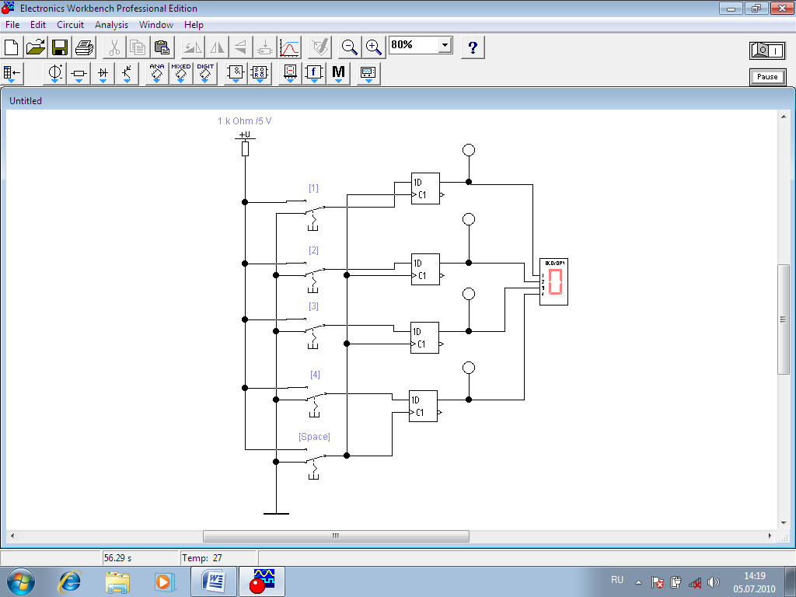Show hidden tray icons arrow

click(639, 582)
